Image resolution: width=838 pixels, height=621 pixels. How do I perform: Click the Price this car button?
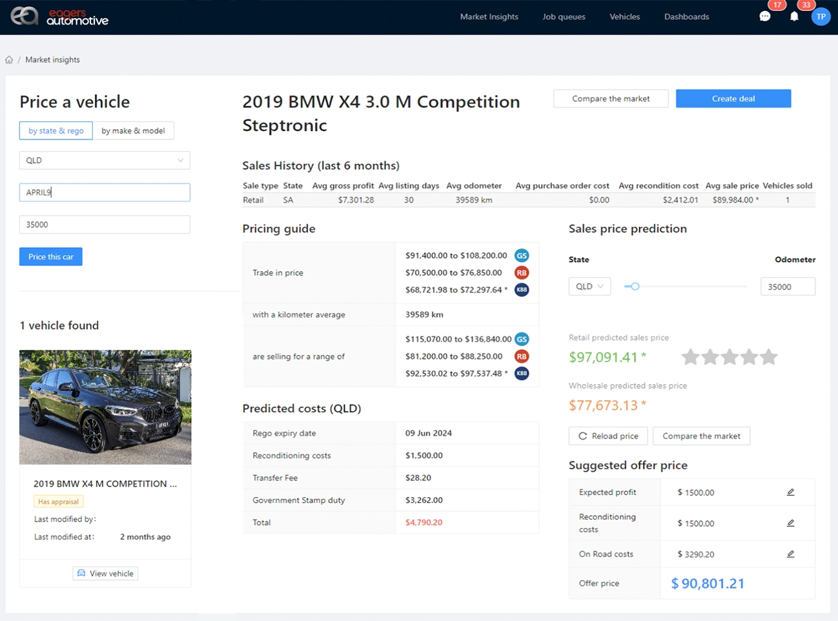point(51,257)
